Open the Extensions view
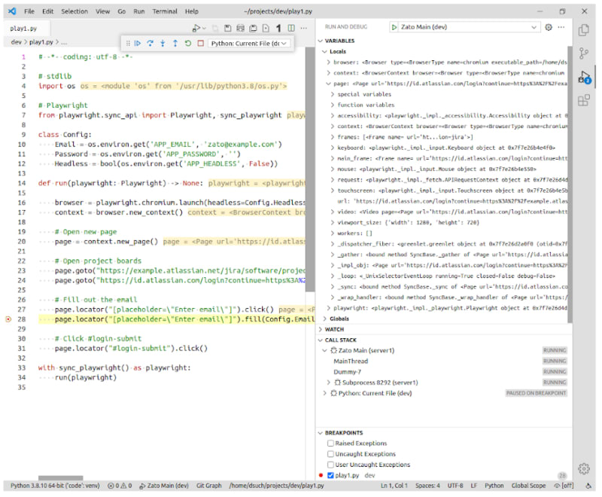This screenshot has width=602, height=497. (x=584, y=100)
